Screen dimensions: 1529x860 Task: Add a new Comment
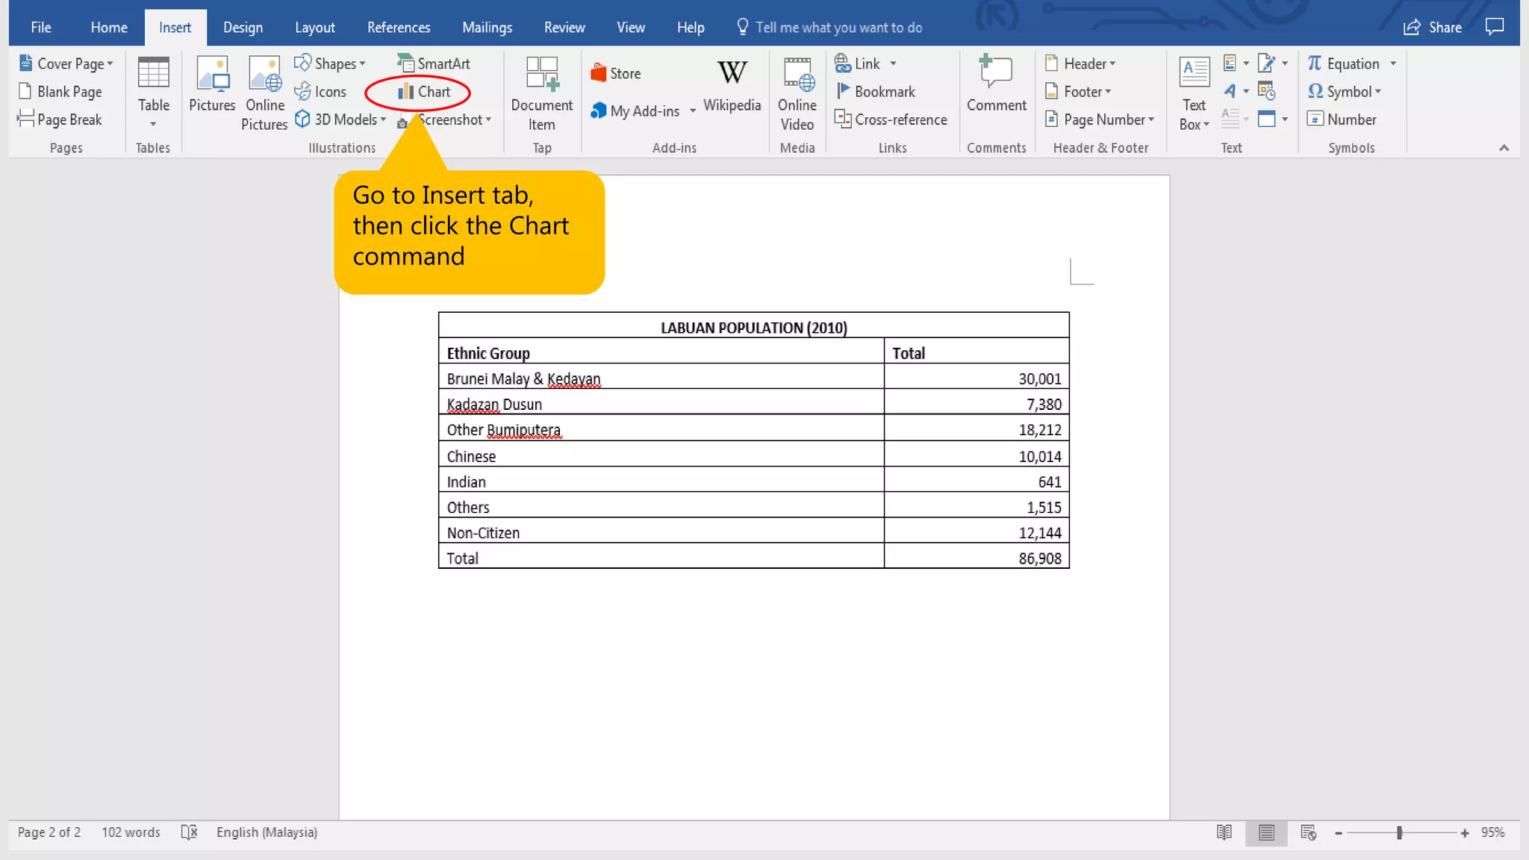coord(996,84)
